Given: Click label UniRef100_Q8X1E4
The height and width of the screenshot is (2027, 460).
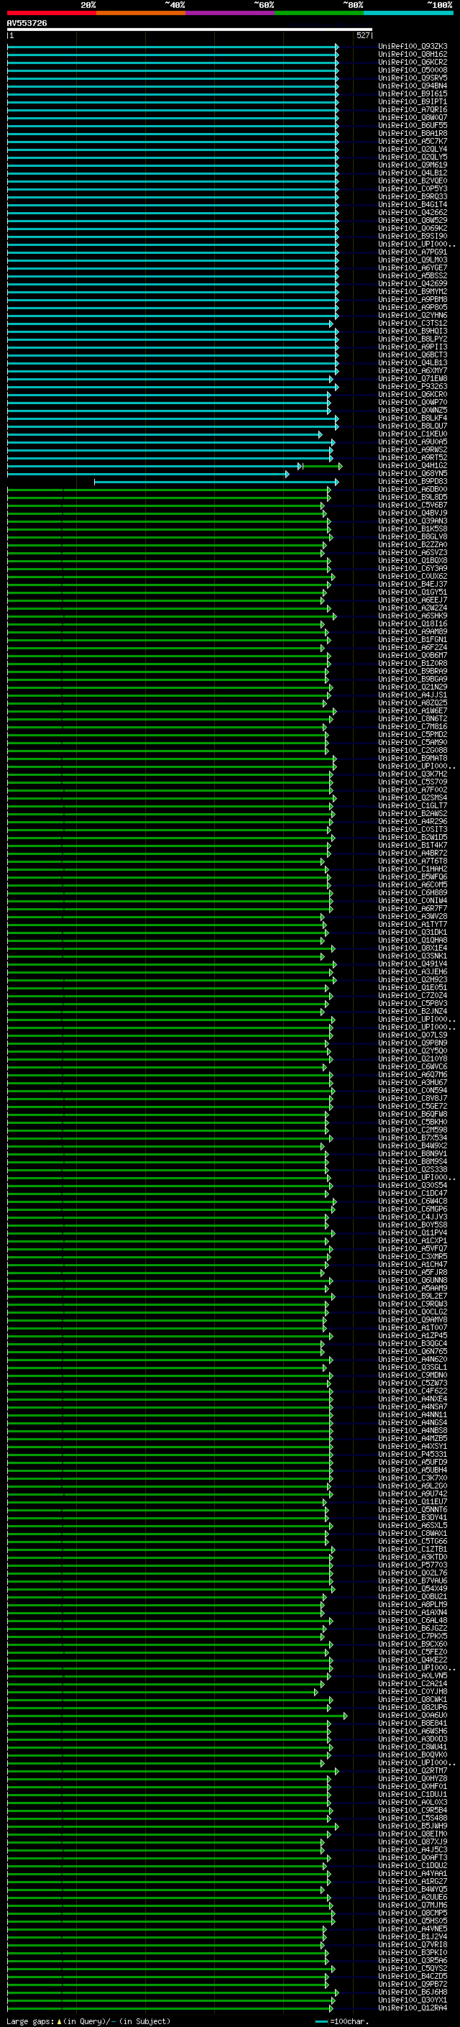Looking at the screenshot, I should pyautogui.click(x=413, y=948).
